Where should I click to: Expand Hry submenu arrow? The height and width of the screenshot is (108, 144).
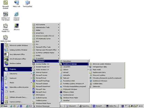[x=58, y=44]
